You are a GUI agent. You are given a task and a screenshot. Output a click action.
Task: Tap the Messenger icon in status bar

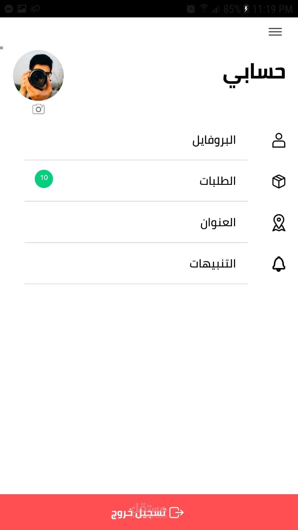(x=9, y=9)
